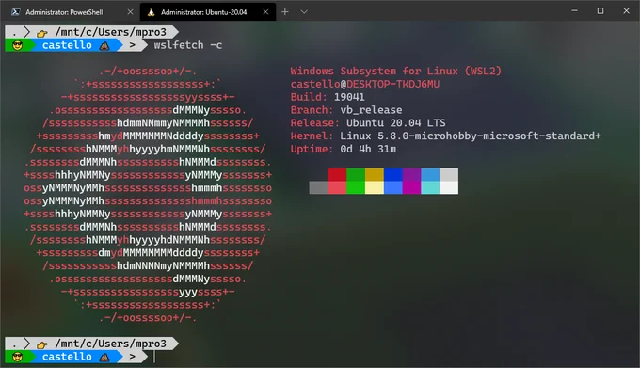Select the Administrator: Ubuntu-20.04 tab
This screenshot has height=368, width=640.
[x=208, y=12]
